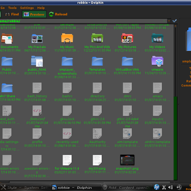Open the Tools menu
This screenshot has height=191, width=191.
tap(12, 8)
